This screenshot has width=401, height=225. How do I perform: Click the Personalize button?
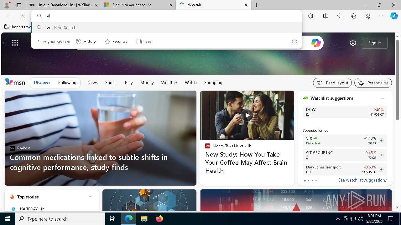pos(373,83)
